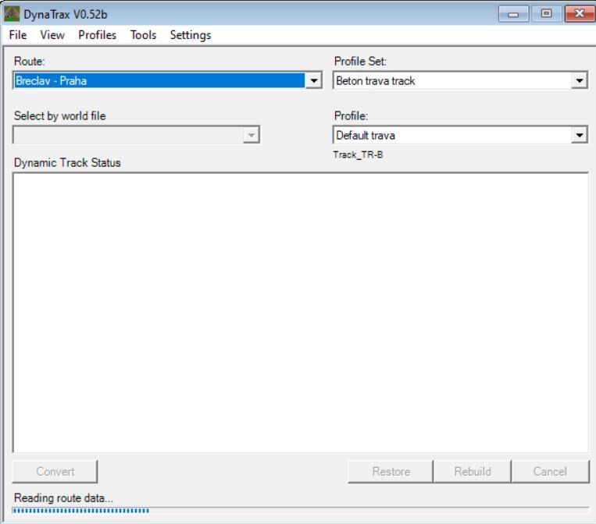Expand the Route dropdown arrow
Image resolution: width=596 pixels, height=524 pixels.
[314, 81]
